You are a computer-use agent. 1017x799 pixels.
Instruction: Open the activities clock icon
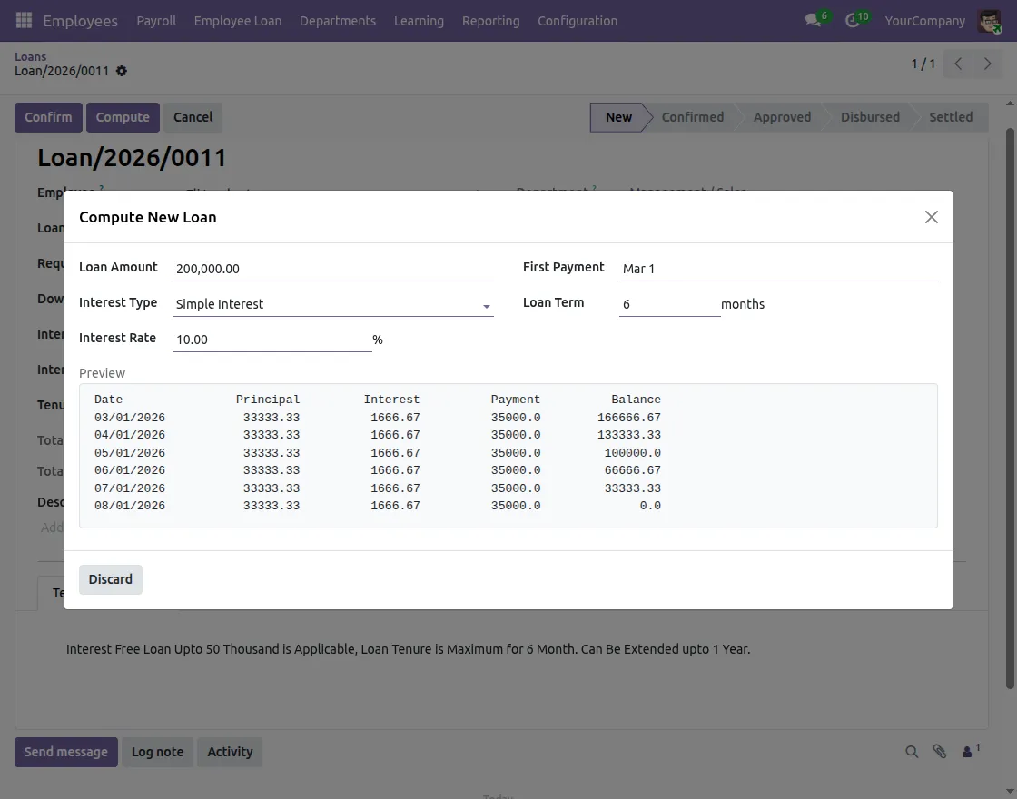point(852,20)
